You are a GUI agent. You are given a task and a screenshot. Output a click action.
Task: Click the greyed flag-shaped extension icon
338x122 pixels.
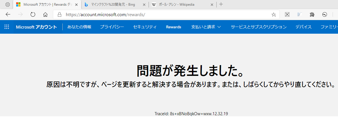[299, 14]
